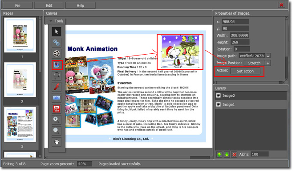
Task: Close the editor window
Action: coord(281,5)
